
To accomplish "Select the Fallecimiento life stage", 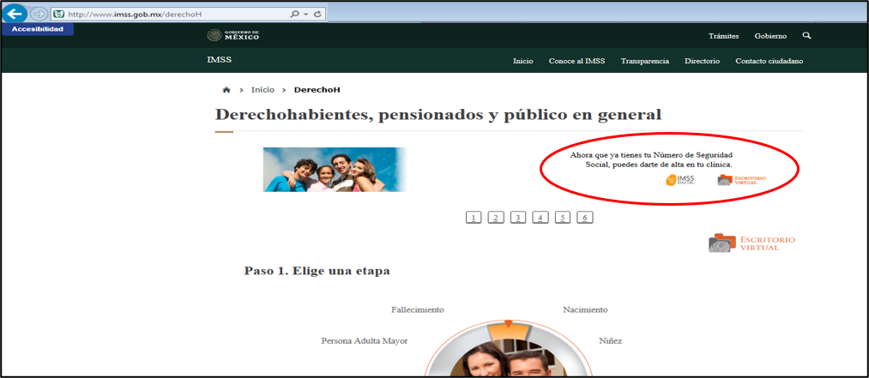I will coord(417,310).
